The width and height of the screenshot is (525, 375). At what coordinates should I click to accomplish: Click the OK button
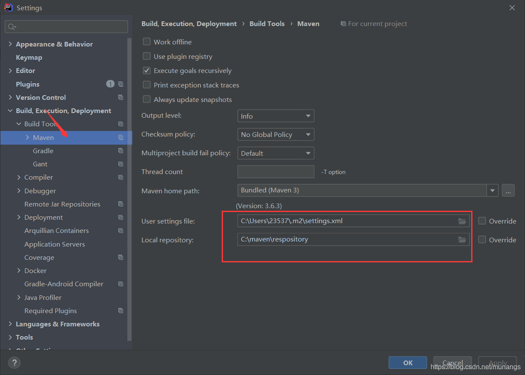(408, 363)
